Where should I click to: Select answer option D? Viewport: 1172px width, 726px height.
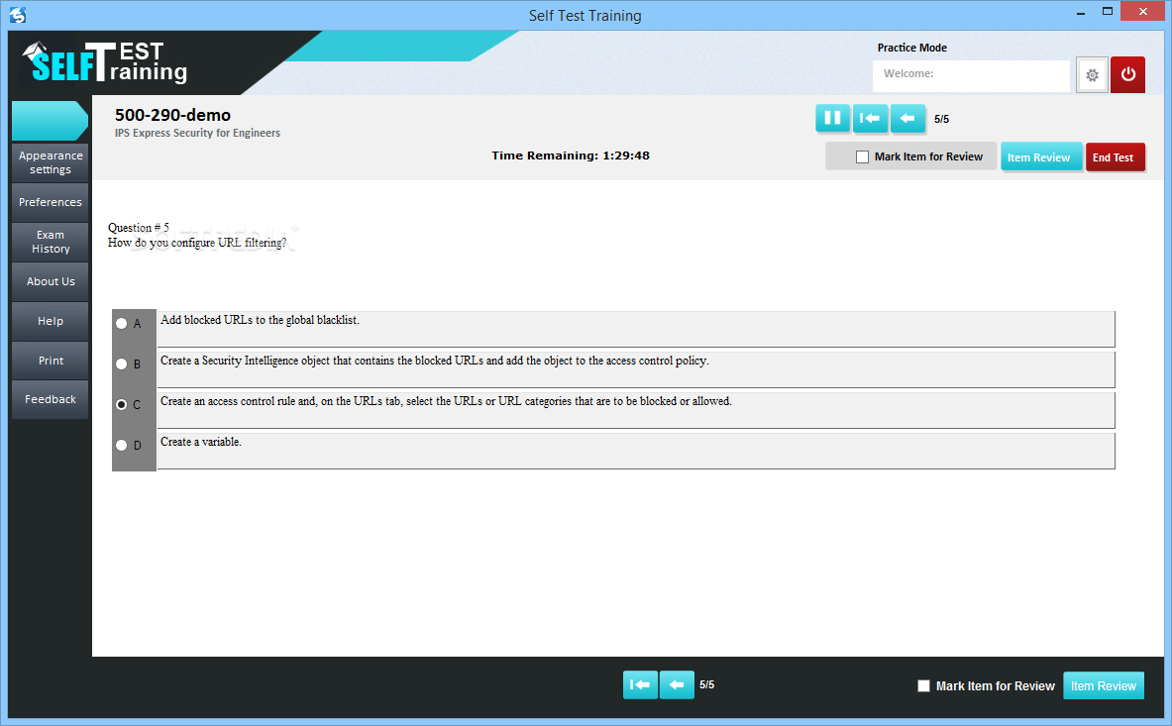(x=121, y=445)
